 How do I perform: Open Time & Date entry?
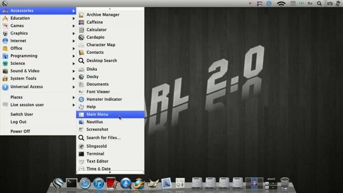click(x=110, y=168)
